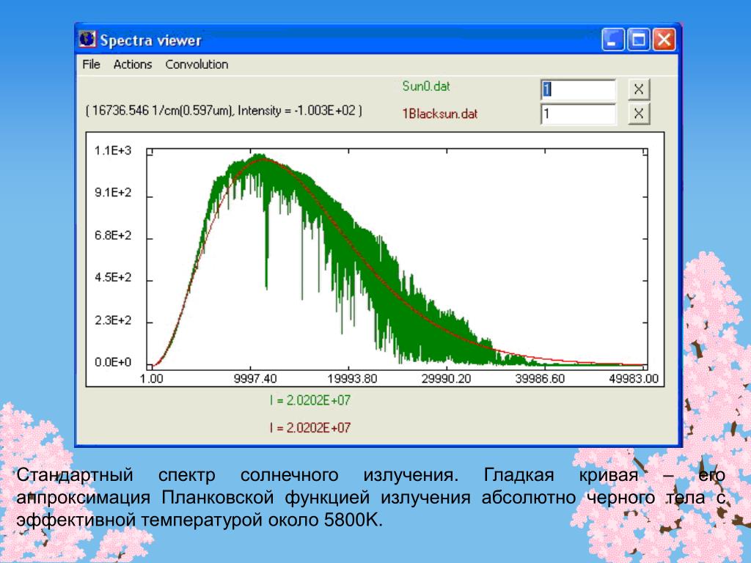Viewport: 751px width, 563px height.
Task: Click the 49983.00 x-axis label
Action: 634,379
